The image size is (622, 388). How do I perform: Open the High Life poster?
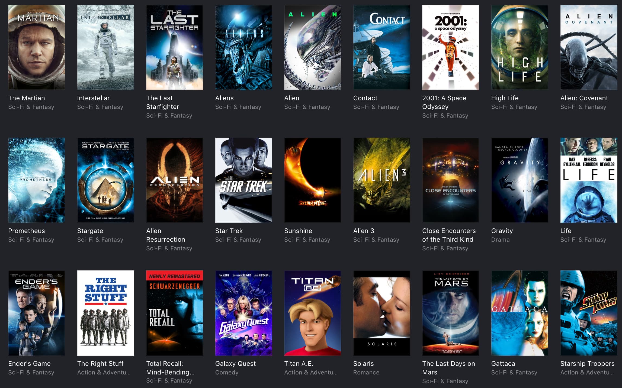pyautogui.click(x=520, y=47)
